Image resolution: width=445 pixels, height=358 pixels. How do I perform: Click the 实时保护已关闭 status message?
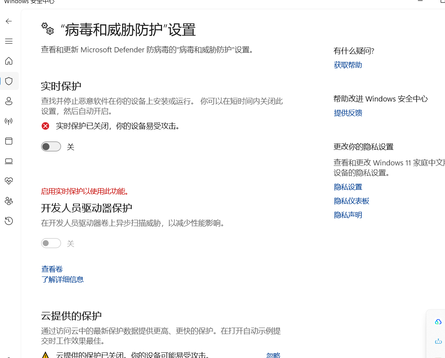(118, 126)
